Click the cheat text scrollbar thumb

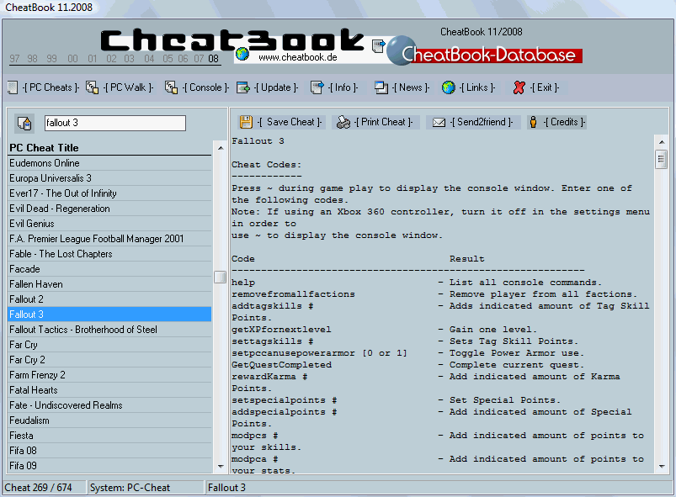[x=661, y=159]
